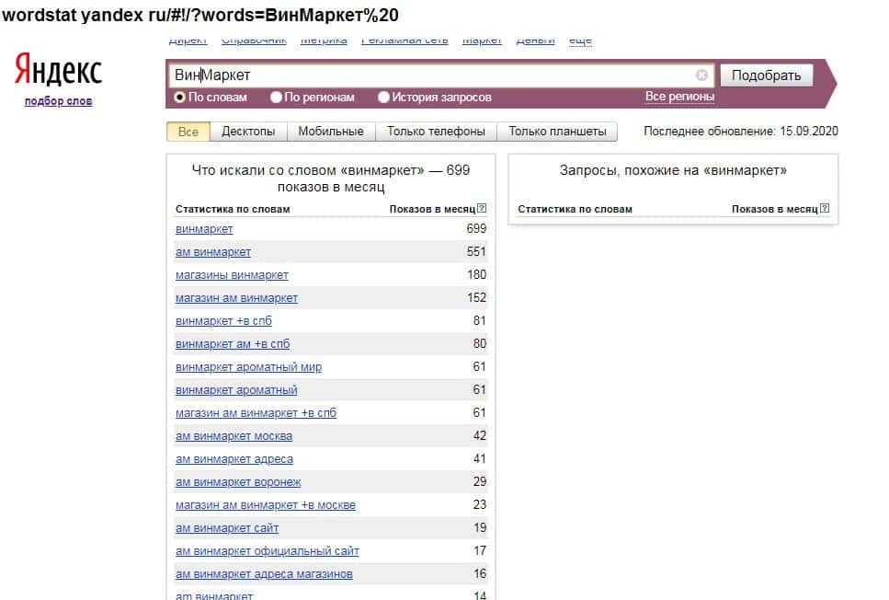The image size is (889, 600).
Task: Open the 'винмаркет ароматный' link with 61 views
Action: point(236,390)
